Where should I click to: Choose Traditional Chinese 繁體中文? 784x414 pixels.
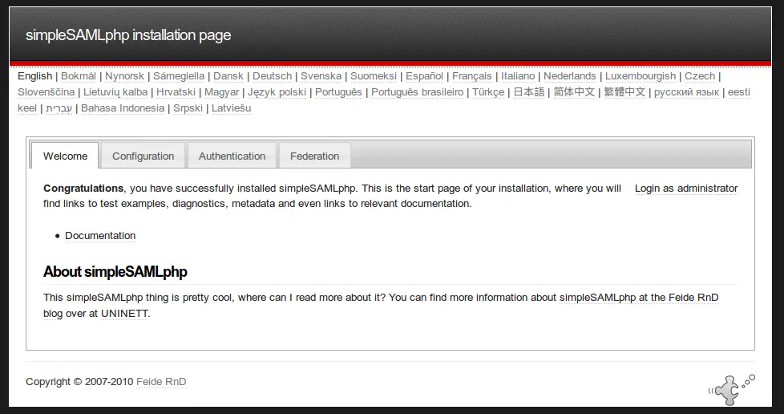[624, 92]
